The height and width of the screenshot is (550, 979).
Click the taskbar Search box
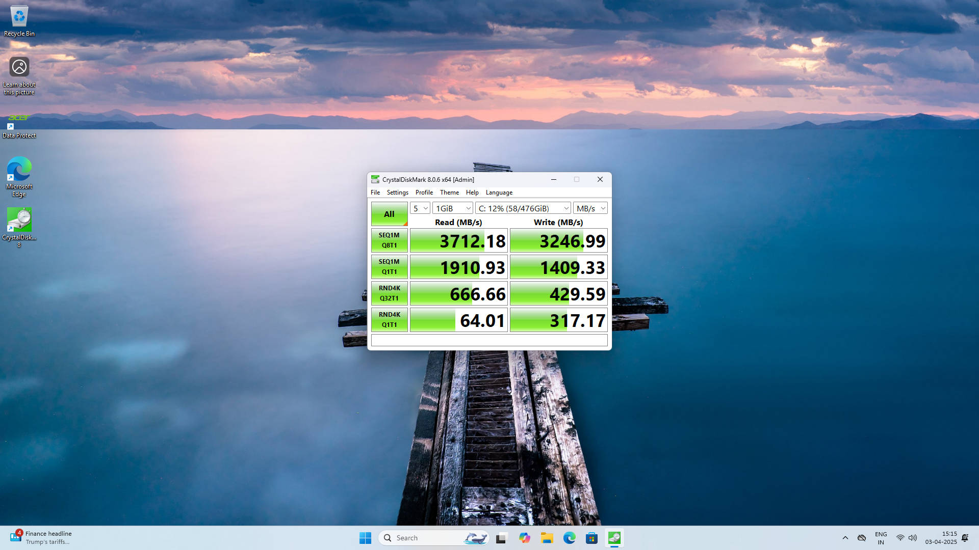[434, 538]
